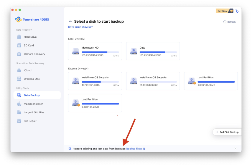The width and height of the screenshot is (252, 166).
Task: Select the Macintosh HD drive card
Action: [95, 51]
